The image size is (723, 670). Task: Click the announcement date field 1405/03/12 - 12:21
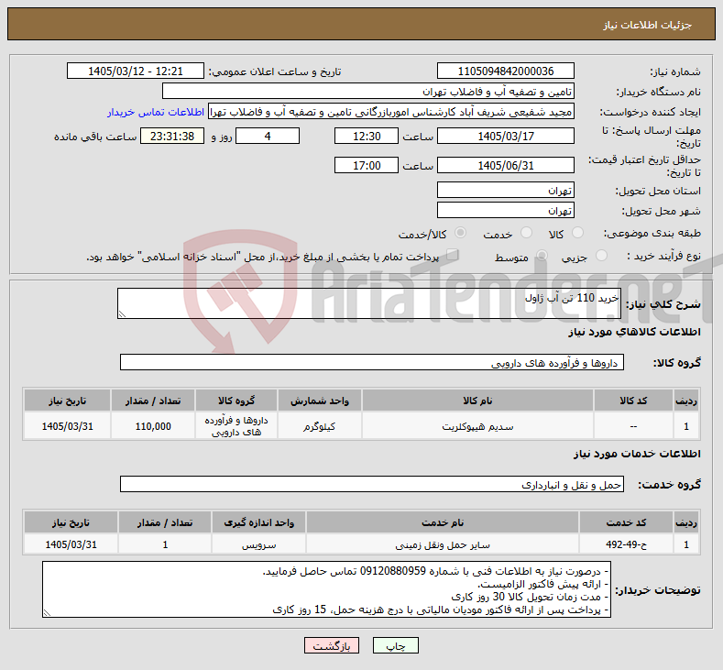pos(136,71)
